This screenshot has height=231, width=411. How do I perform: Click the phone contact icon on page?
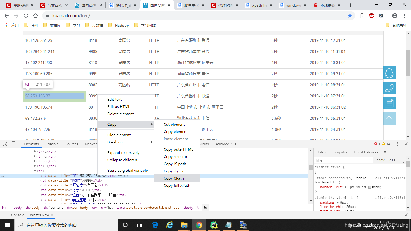(x=389, y=88)
